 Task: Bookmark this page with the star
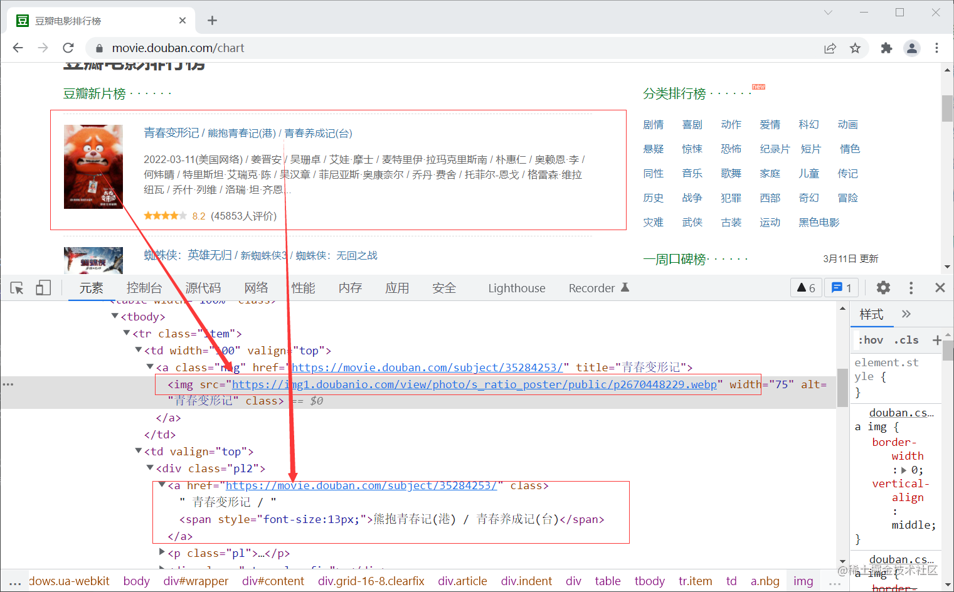[x=855, y=48]
